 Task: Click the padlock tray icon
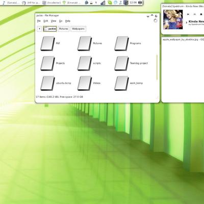[x=91, y=3]
